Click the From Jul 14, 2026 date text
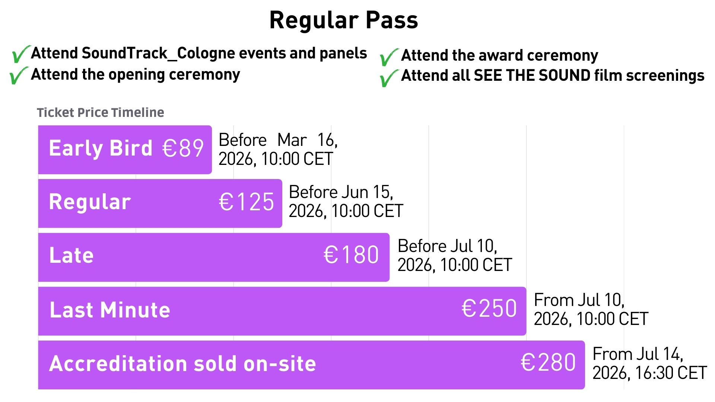 [x=649, y=364]
